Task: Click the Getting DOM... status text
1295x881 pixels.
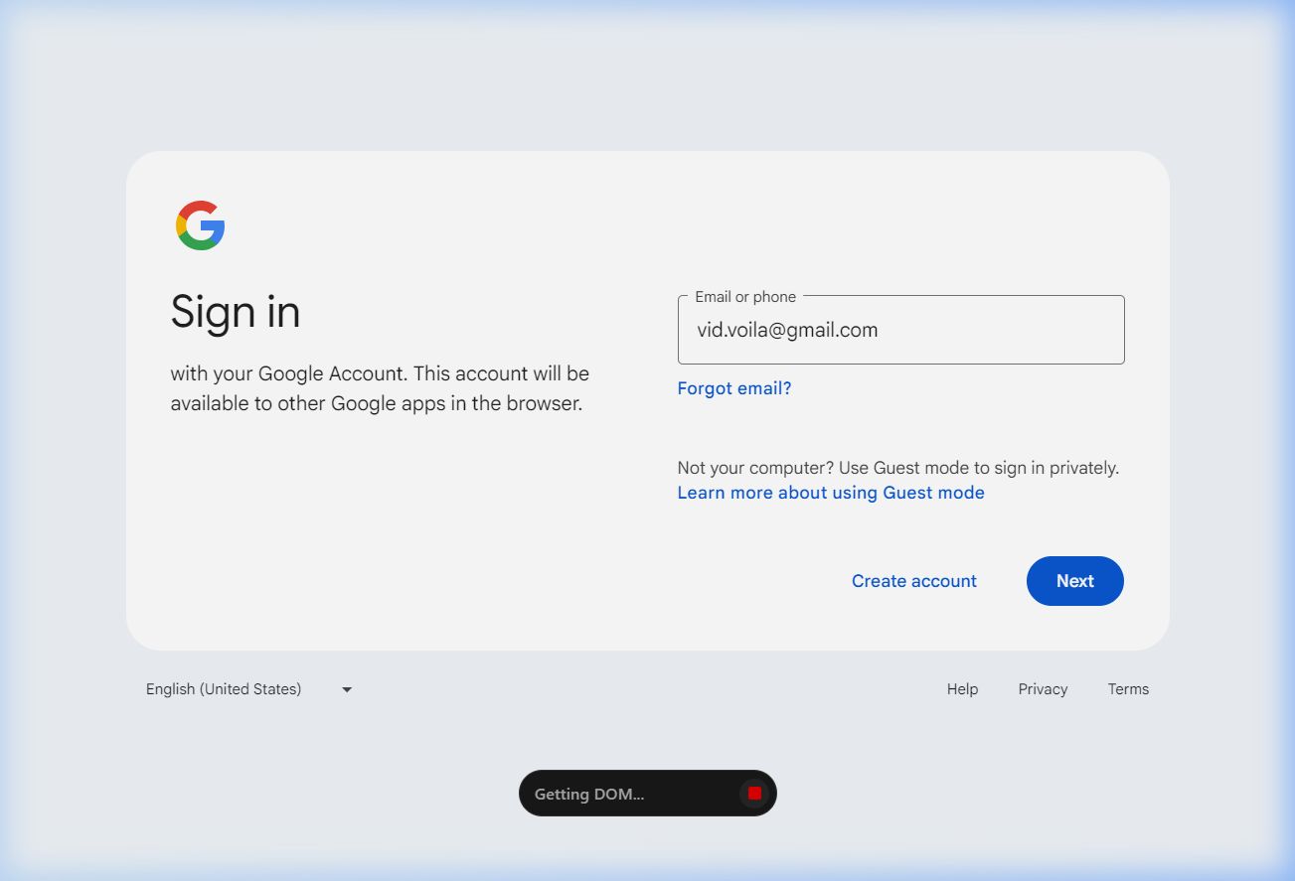Action: [589, 794]
